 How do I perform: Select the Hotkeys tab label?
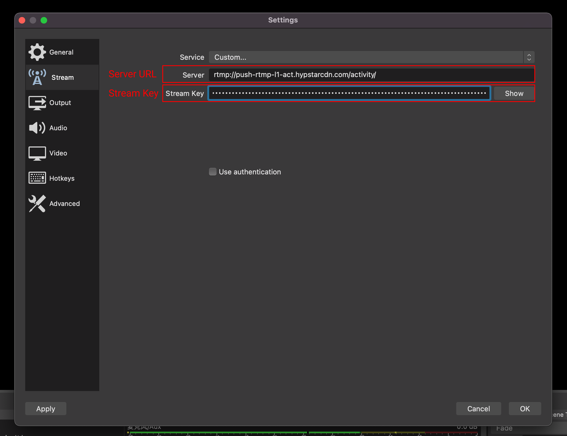(62, 179)
